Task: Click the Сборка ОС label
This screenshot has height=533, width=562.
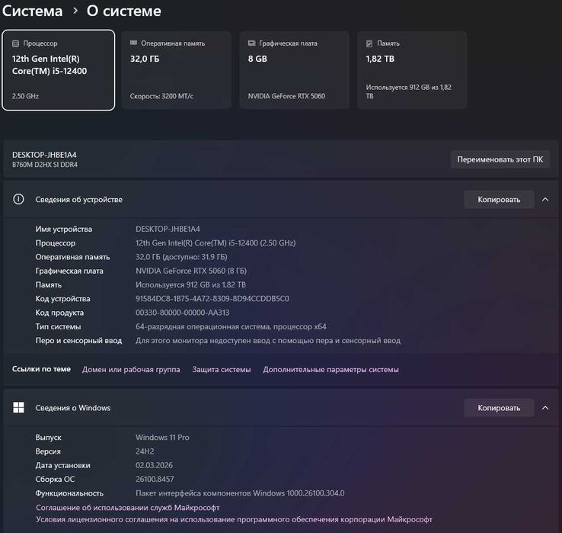Action: [55, 479]
